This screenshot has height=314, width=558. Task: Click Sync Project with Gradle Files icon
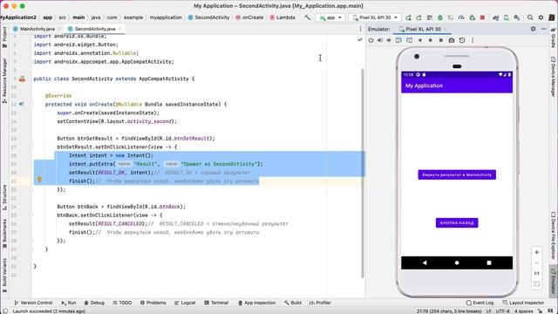(x=496, y=17)
